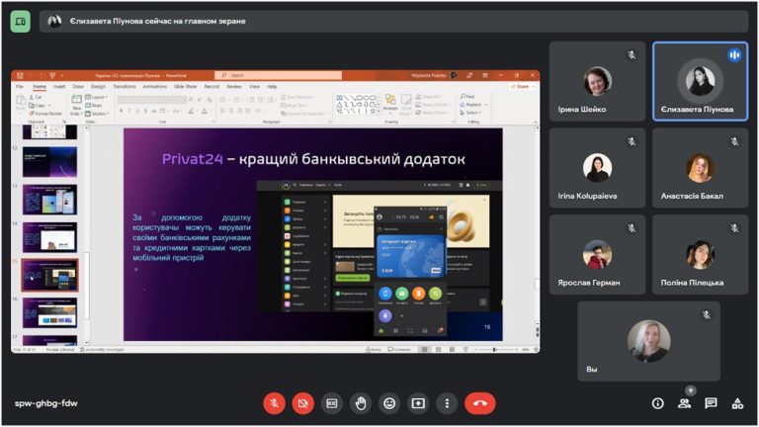Open the emoji reactions button
Image resolution: width=759 pixels, height=427 pixels.
tap(389, 403)
